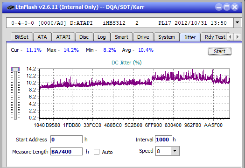
Task: Switch to the ATA tab
Action: coord(42,37)
